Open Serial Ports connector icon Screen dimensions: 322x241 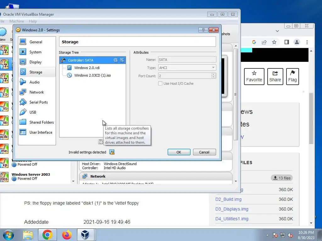[23, 102]
